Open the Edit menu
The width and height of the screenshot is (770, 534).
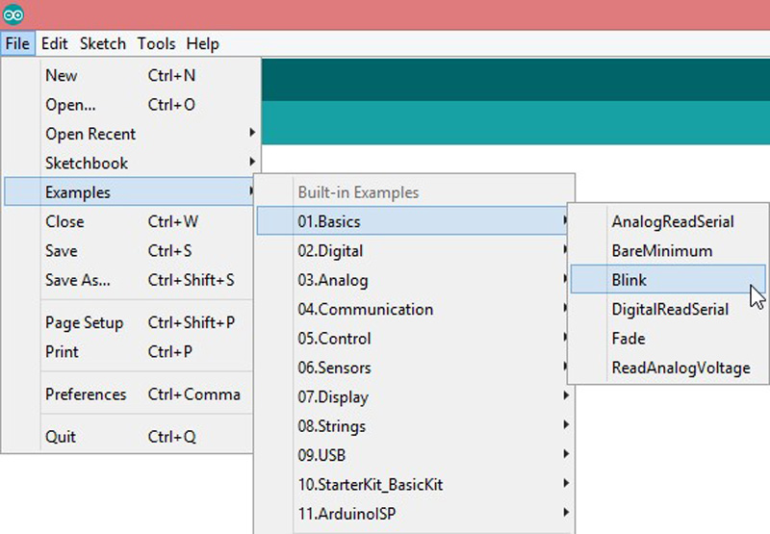[x=54, y=44]
